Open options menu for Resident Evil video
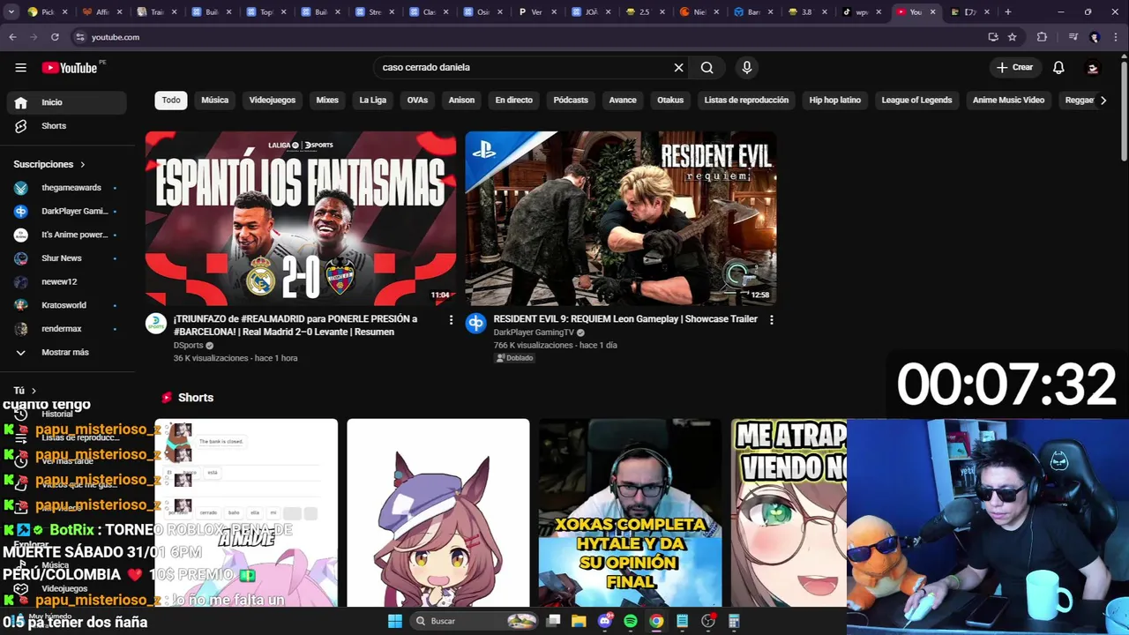This screenshot has height=635, width=1129. point(771,320)
